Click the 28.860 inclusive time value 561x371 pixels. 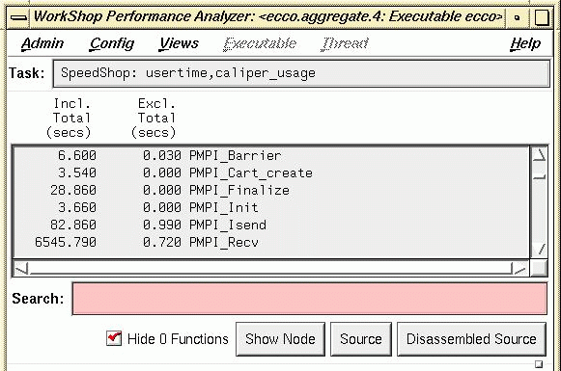click(x=73, y=191)
